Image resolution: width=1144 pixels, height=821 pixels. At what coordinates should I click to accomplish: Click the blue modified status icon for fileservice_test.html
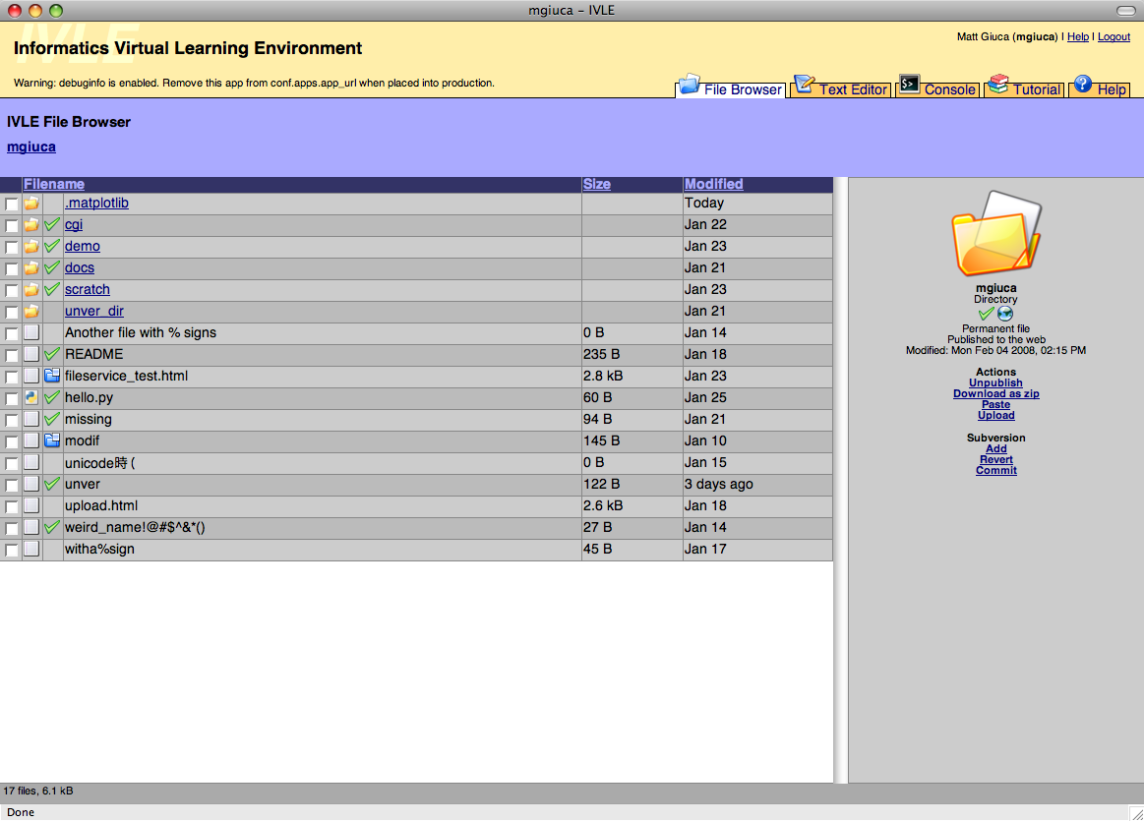point(52,377)
